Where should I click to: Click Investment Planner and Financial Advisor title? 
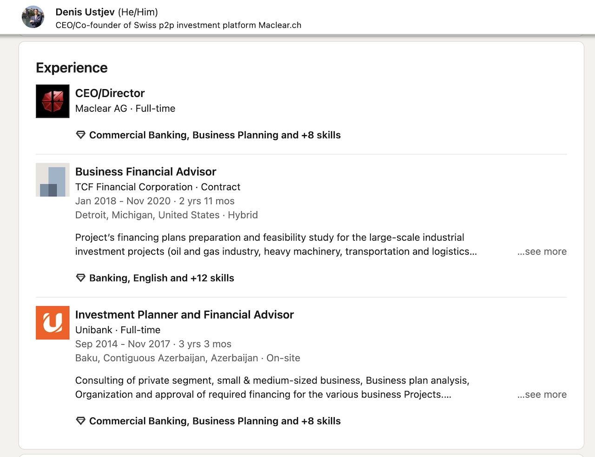coord(184,315)
